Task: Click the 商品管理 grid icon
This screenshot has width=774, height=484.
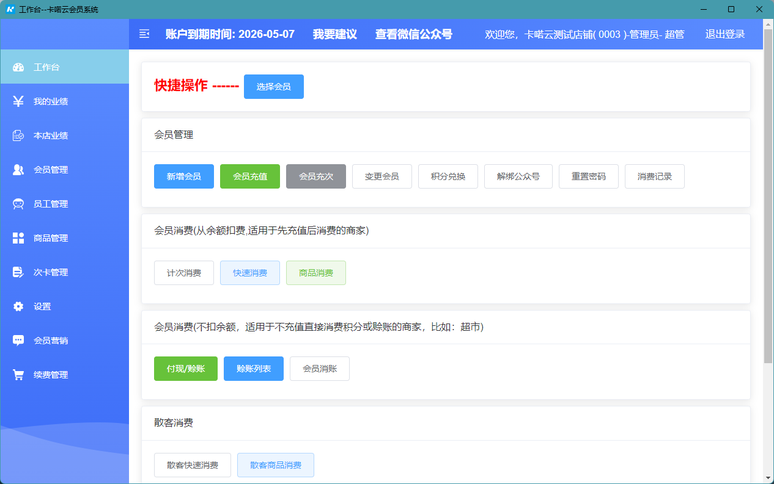Action: [18, 238]
